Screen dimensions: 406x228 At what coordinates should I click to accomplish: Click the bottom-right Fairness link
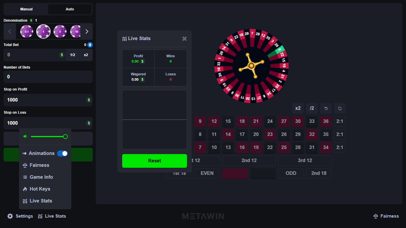tap(386, 216)
